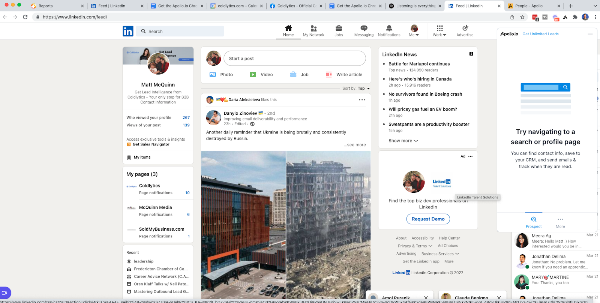This screenshot has width=600, height=303.
Task: Open MARY MARTINE message conversation
Action: (556, 282)
